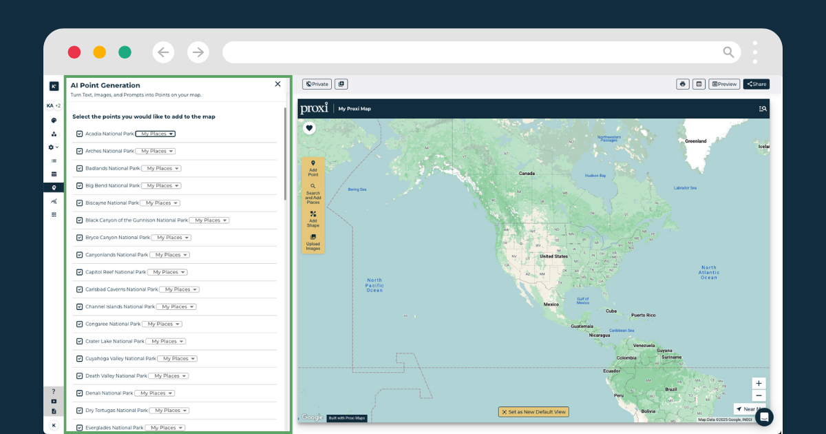Viewport: 826px width, 434px height.
Task: Click Upload Images tool on map
Action: [x=313, y=242]
